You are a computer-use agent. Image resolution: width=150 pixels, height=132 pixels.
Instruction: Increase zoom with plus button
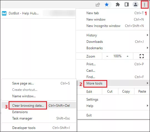point(127,56)
